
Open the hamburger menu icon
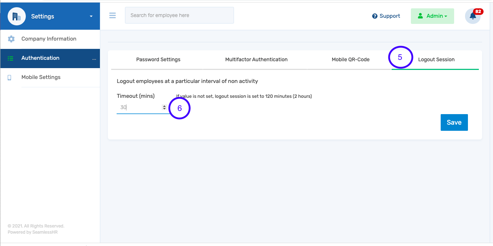pyautogui.click(x=112, y=16)
